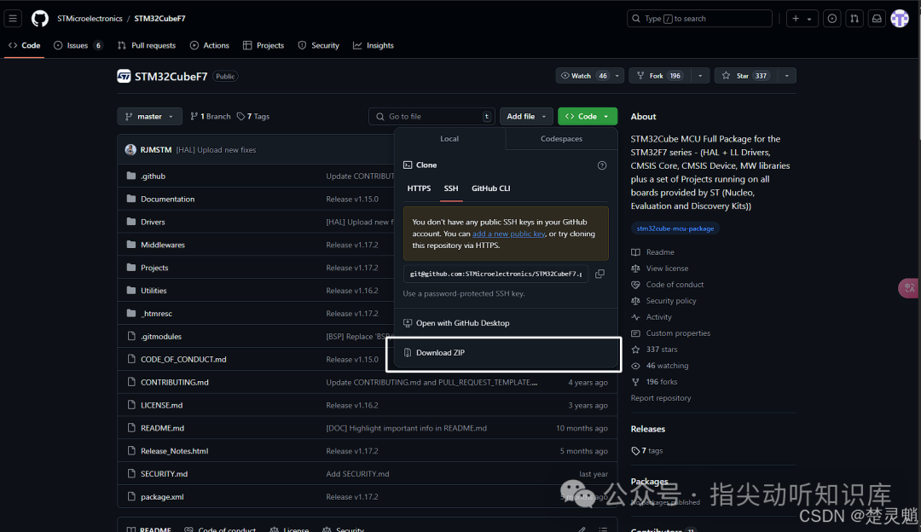The image size is (921, 532).
Task: Click the stm32cube-mcu-package topic tag
Action: (675, 228)
